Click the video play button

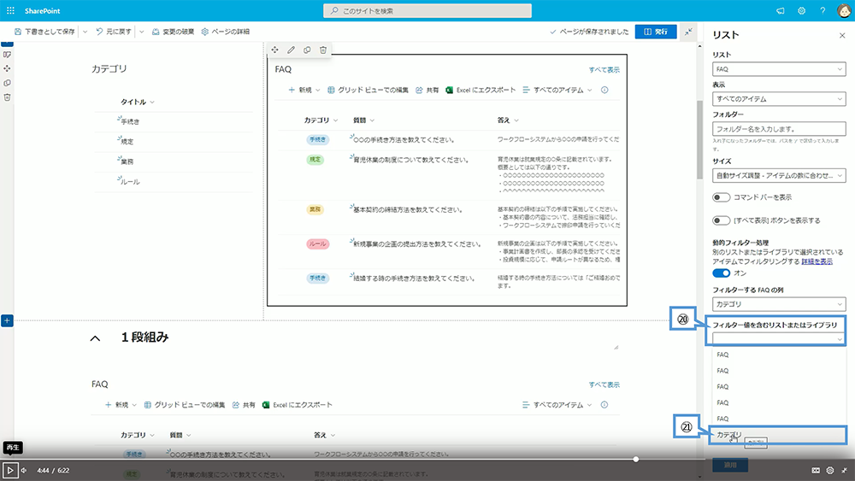click(x=9, y=470)
